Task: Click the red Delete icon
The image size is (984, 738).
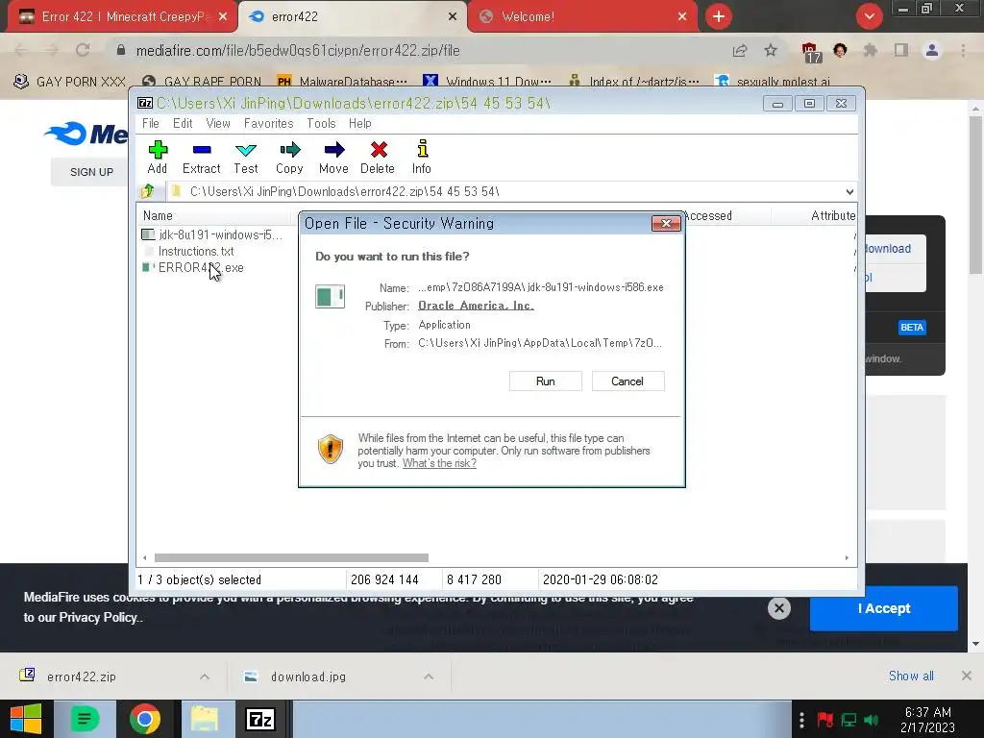Action: [x=378, y=150]
